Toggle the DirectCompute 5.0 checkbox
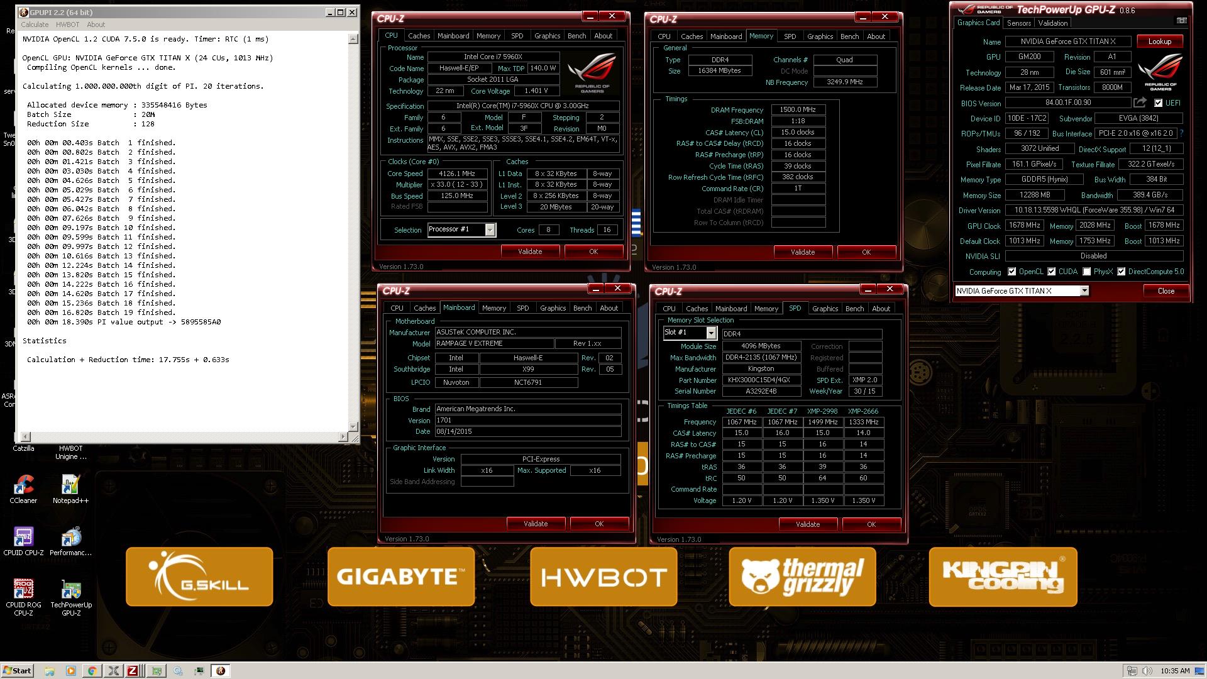This screenshot has width=1207, height=679. click(1121, 272)
